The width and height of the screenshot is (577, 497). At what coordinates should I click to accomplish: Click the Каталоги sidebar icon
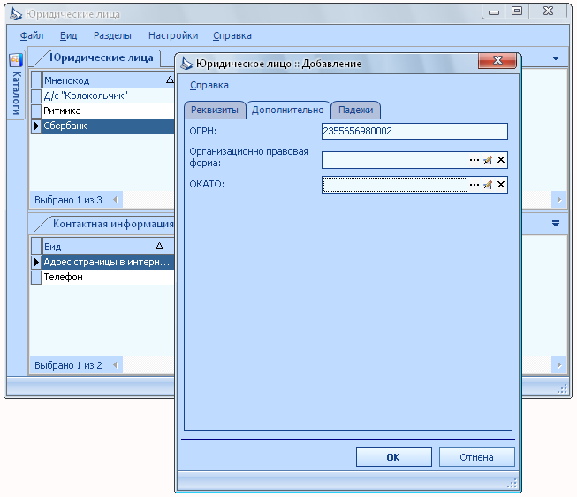[x=16, y=60]
